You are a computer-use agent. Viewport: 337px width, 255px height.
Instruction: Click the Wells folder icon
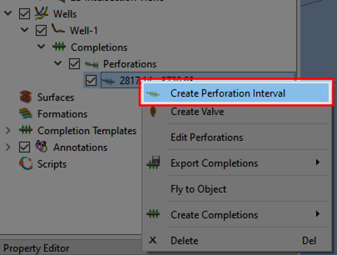point(42,13)
